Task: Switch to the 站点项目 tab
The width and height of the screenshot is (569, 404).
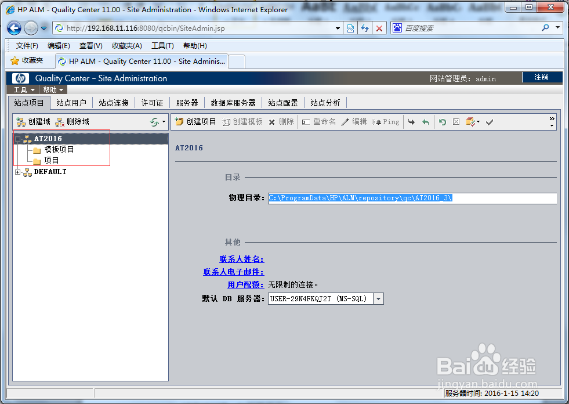Action: coord(29,103)
